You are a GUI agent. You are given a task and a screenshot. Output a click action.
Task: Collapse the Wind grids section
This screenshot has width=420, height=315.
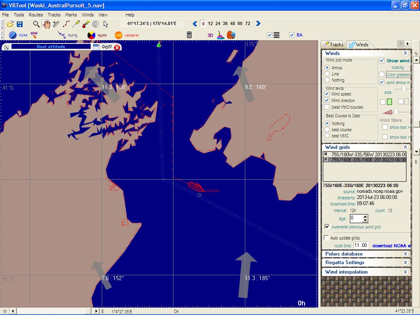coord(405,147)
